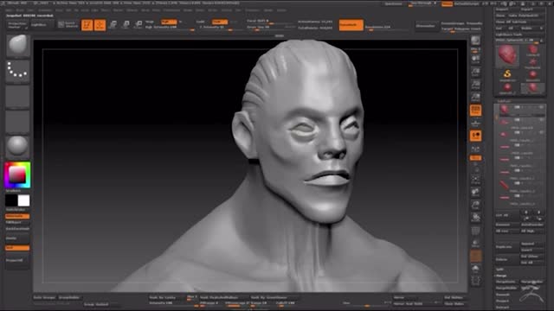
Task: Open the Preferences menu
Action: [171, 10]
